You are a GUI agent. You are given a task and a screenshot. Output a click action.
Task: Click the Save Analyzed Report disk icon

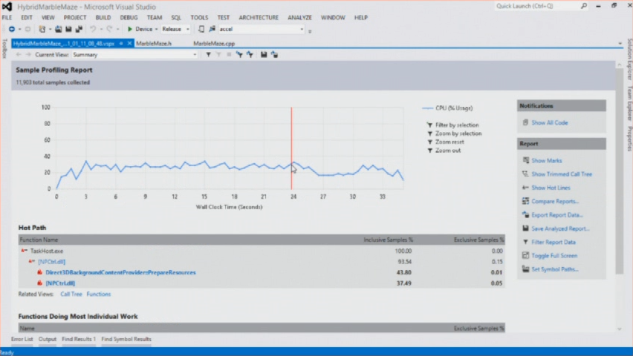point(525,228)
